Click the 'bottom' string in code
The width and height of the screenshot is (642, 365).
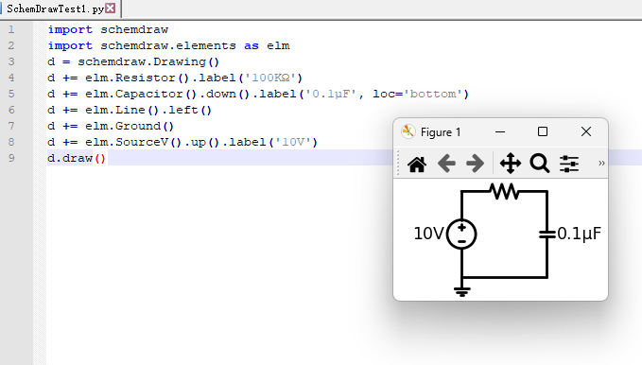tap(432, 94)
